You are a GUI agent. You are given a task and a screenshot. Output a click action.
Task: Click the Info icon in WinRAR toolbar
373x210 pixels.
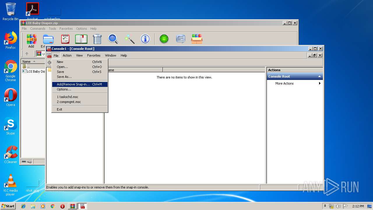click(145, 39)
